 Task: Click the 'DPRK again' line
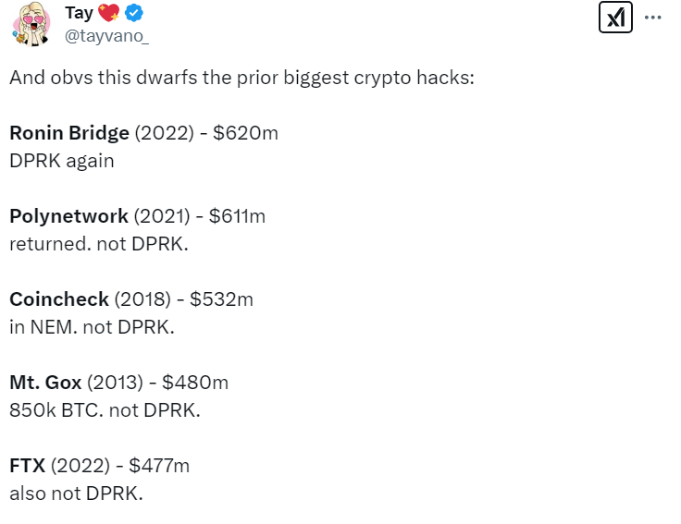pos(62,161)
